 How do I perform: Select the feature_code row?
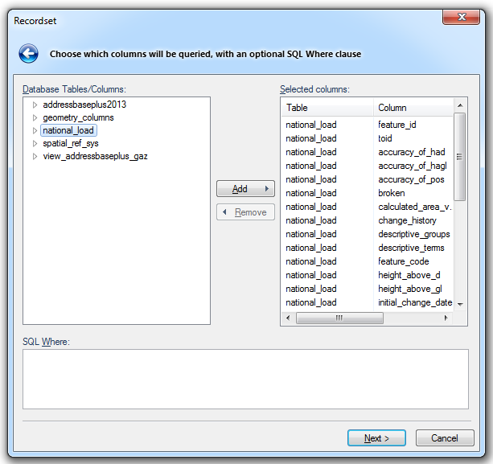pyautogui.click(x=368, y=261)
